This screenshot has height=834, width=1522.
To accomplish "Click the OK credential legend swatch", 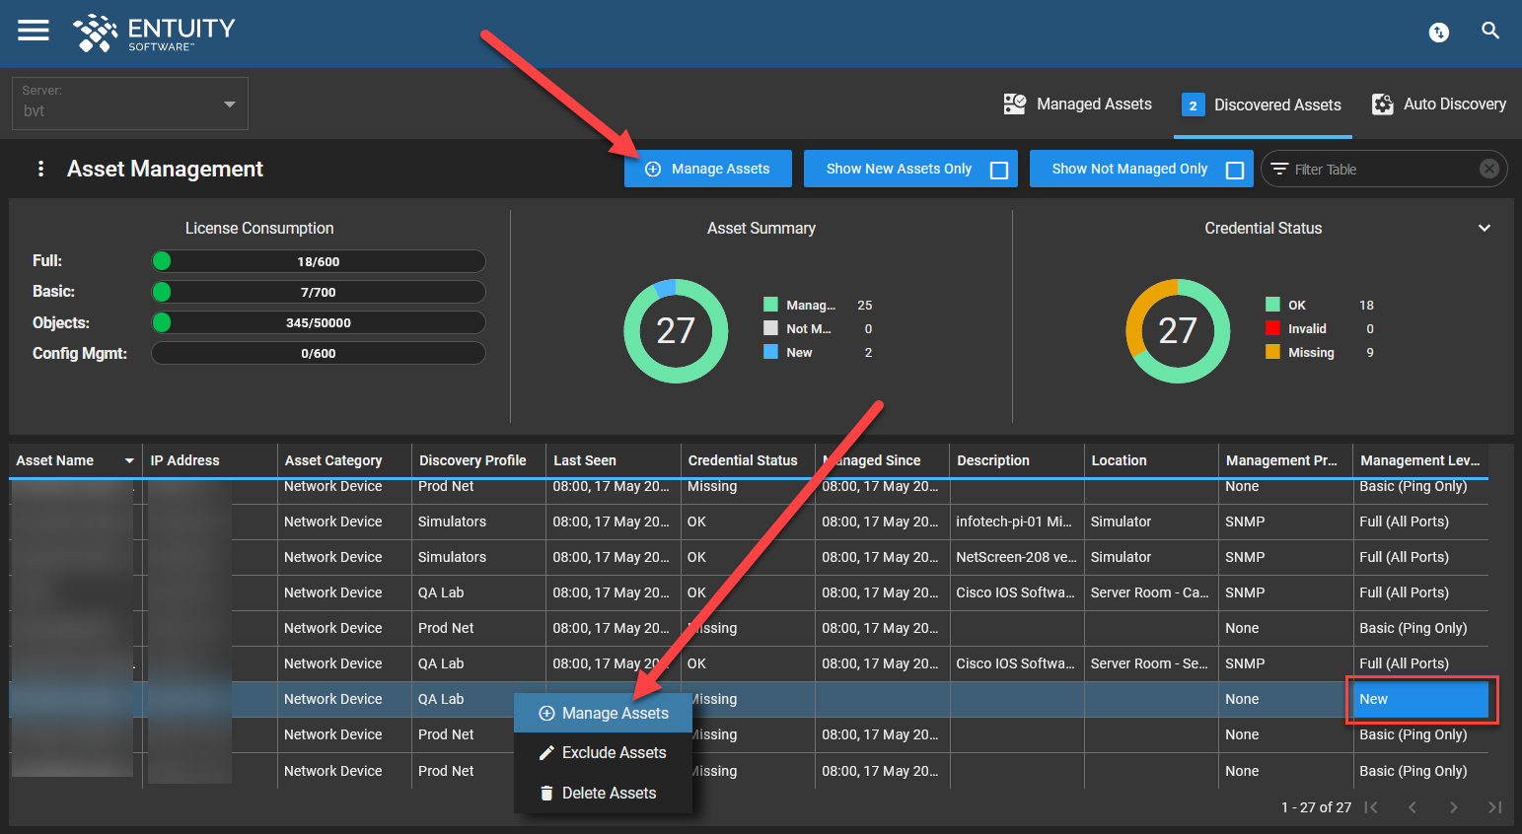I will pyautogui.click(x=1272, y=305).
